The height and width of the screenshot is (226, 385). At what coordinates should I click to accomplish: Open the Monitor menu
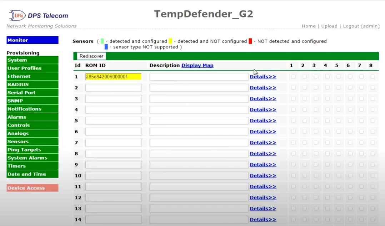point(32,40)
